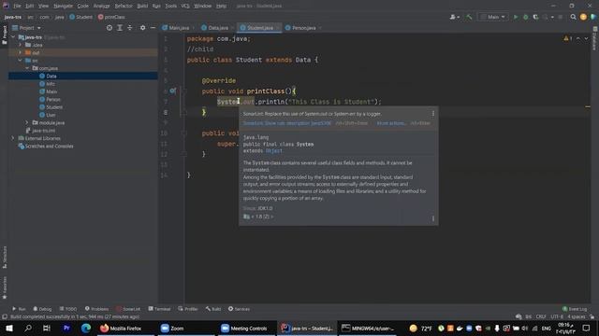This screenshot has height=336, width=599.
Task: Toggle the Favorites side tool window stripe
Action: point(5,287)
